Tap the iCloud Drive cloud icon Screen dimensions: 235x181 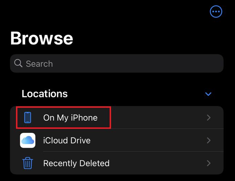pyautogui.click(x=28, y=140)
